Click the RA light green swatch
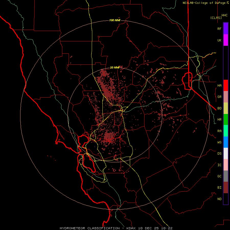The height and width of the screenshot is (230, 230). (226, 131)
